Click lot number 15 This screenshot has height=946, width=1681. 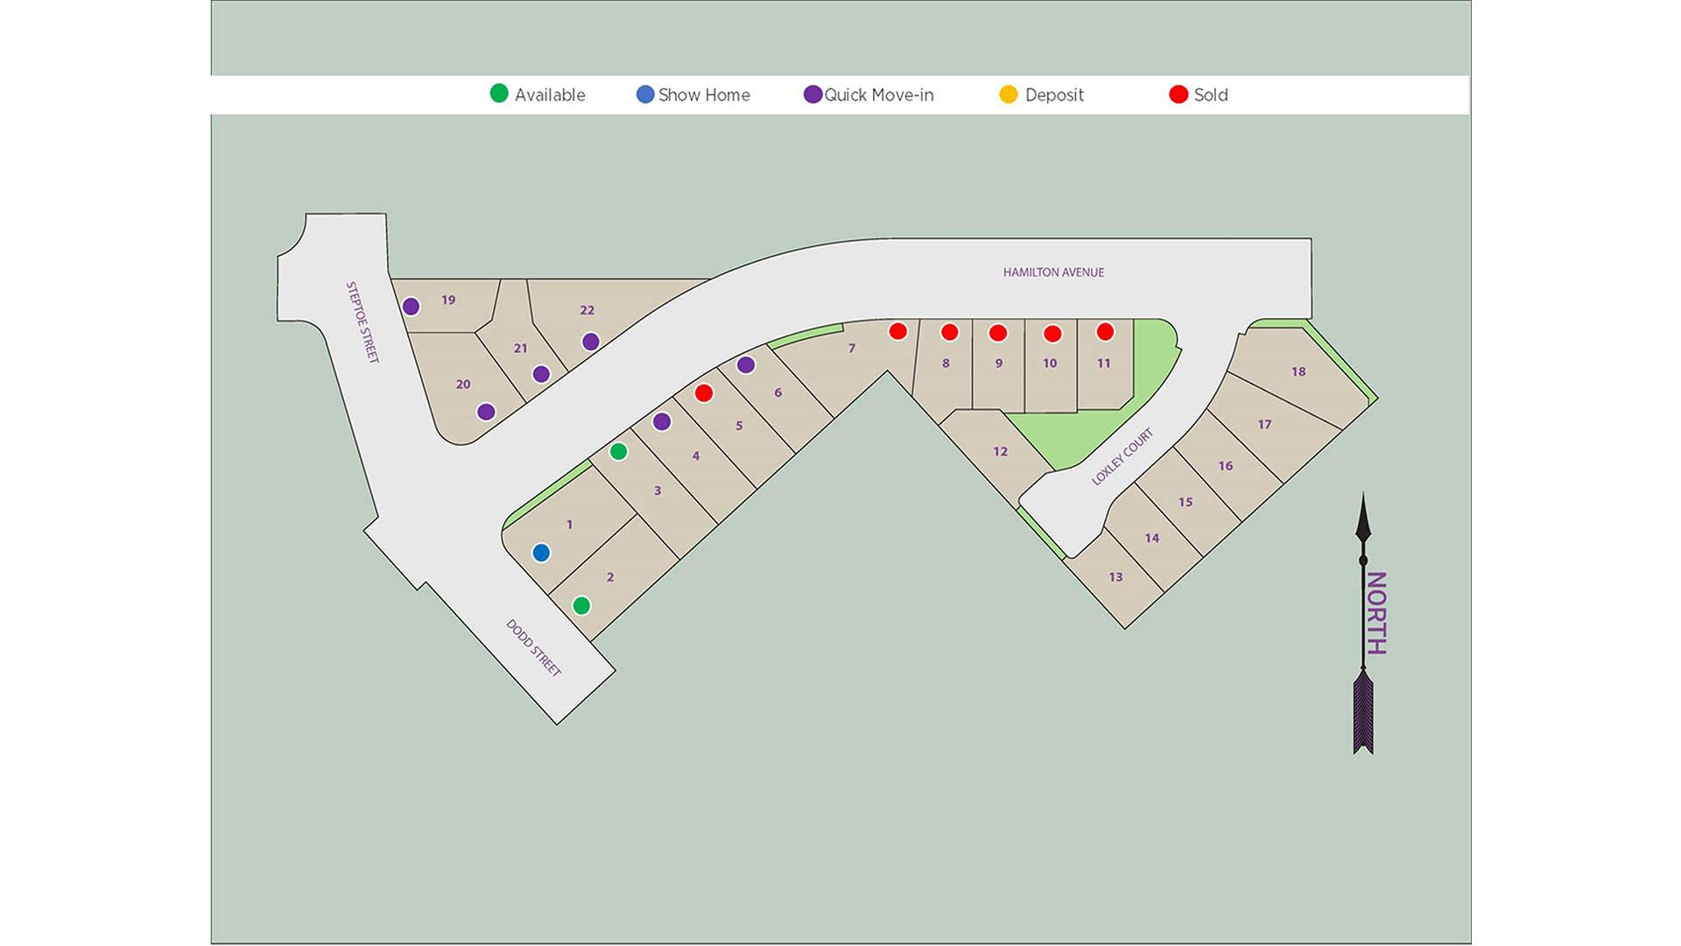[x=1185, y=503]
